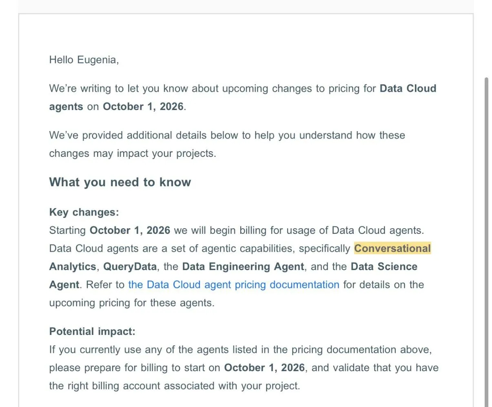Click the Key changes: label
Image resolution: width=492 pixels, height=407 pixels.
(84, 212)
